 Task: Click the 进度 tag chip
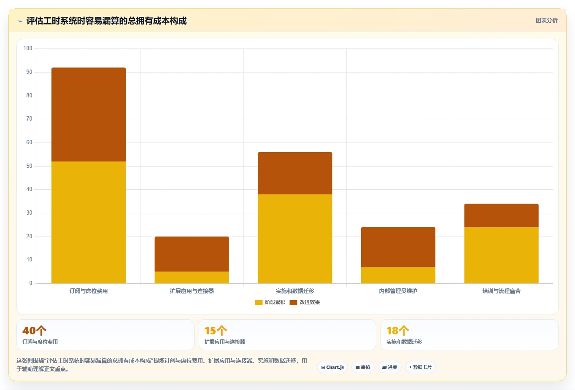coord(390,367)
